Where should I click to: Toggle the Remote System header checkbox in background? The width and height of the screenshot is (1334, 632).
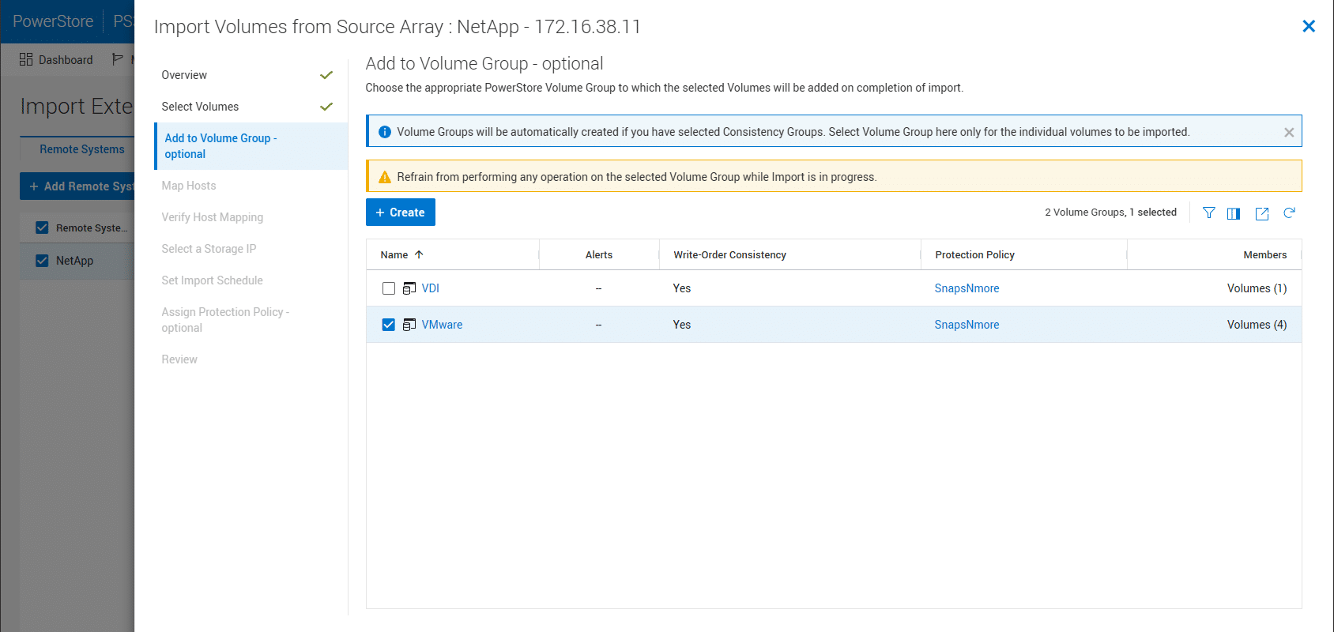click(42, 228)
